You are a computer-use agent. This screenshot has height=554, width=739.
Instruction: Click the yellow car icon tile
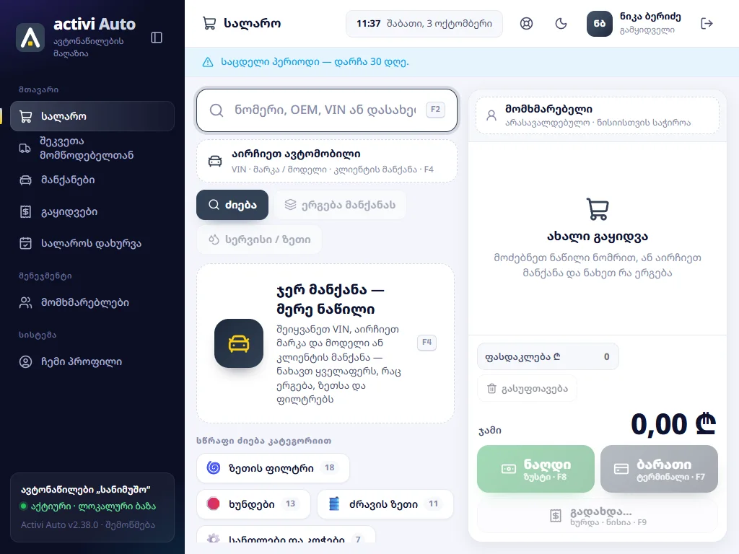(239, 343)
